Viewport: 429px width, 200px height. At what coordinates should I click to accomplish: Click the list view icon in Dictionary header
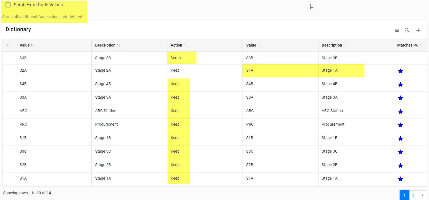[396, 30]
